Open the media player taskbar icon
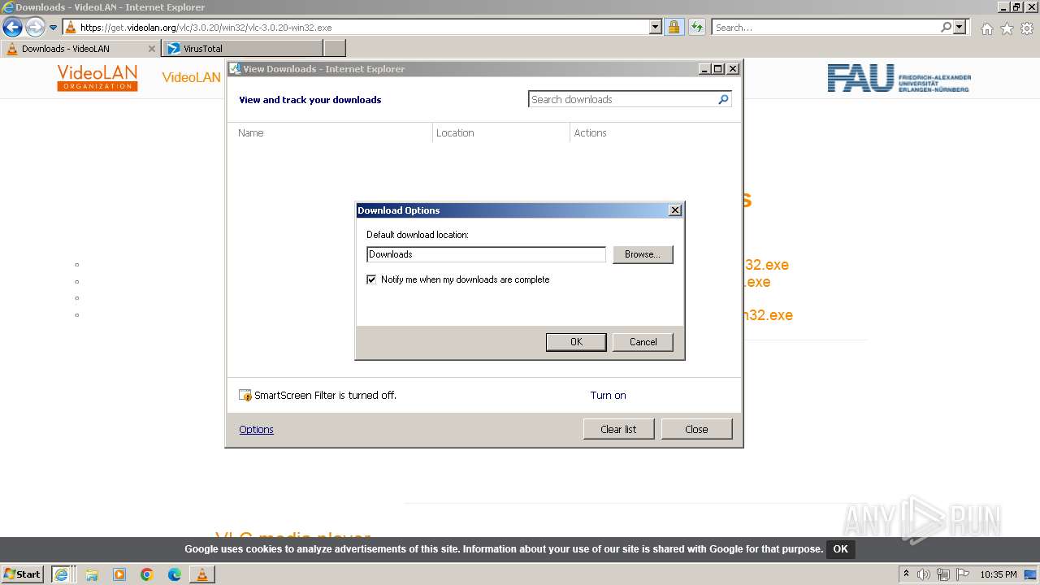 [119, 574]
